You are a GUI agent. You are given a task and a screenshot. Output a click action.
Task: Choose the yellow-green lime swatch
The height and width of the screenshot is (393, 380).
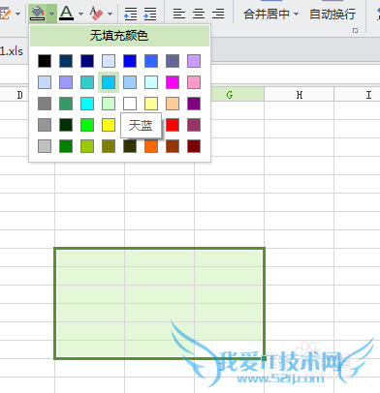(87, 146)
